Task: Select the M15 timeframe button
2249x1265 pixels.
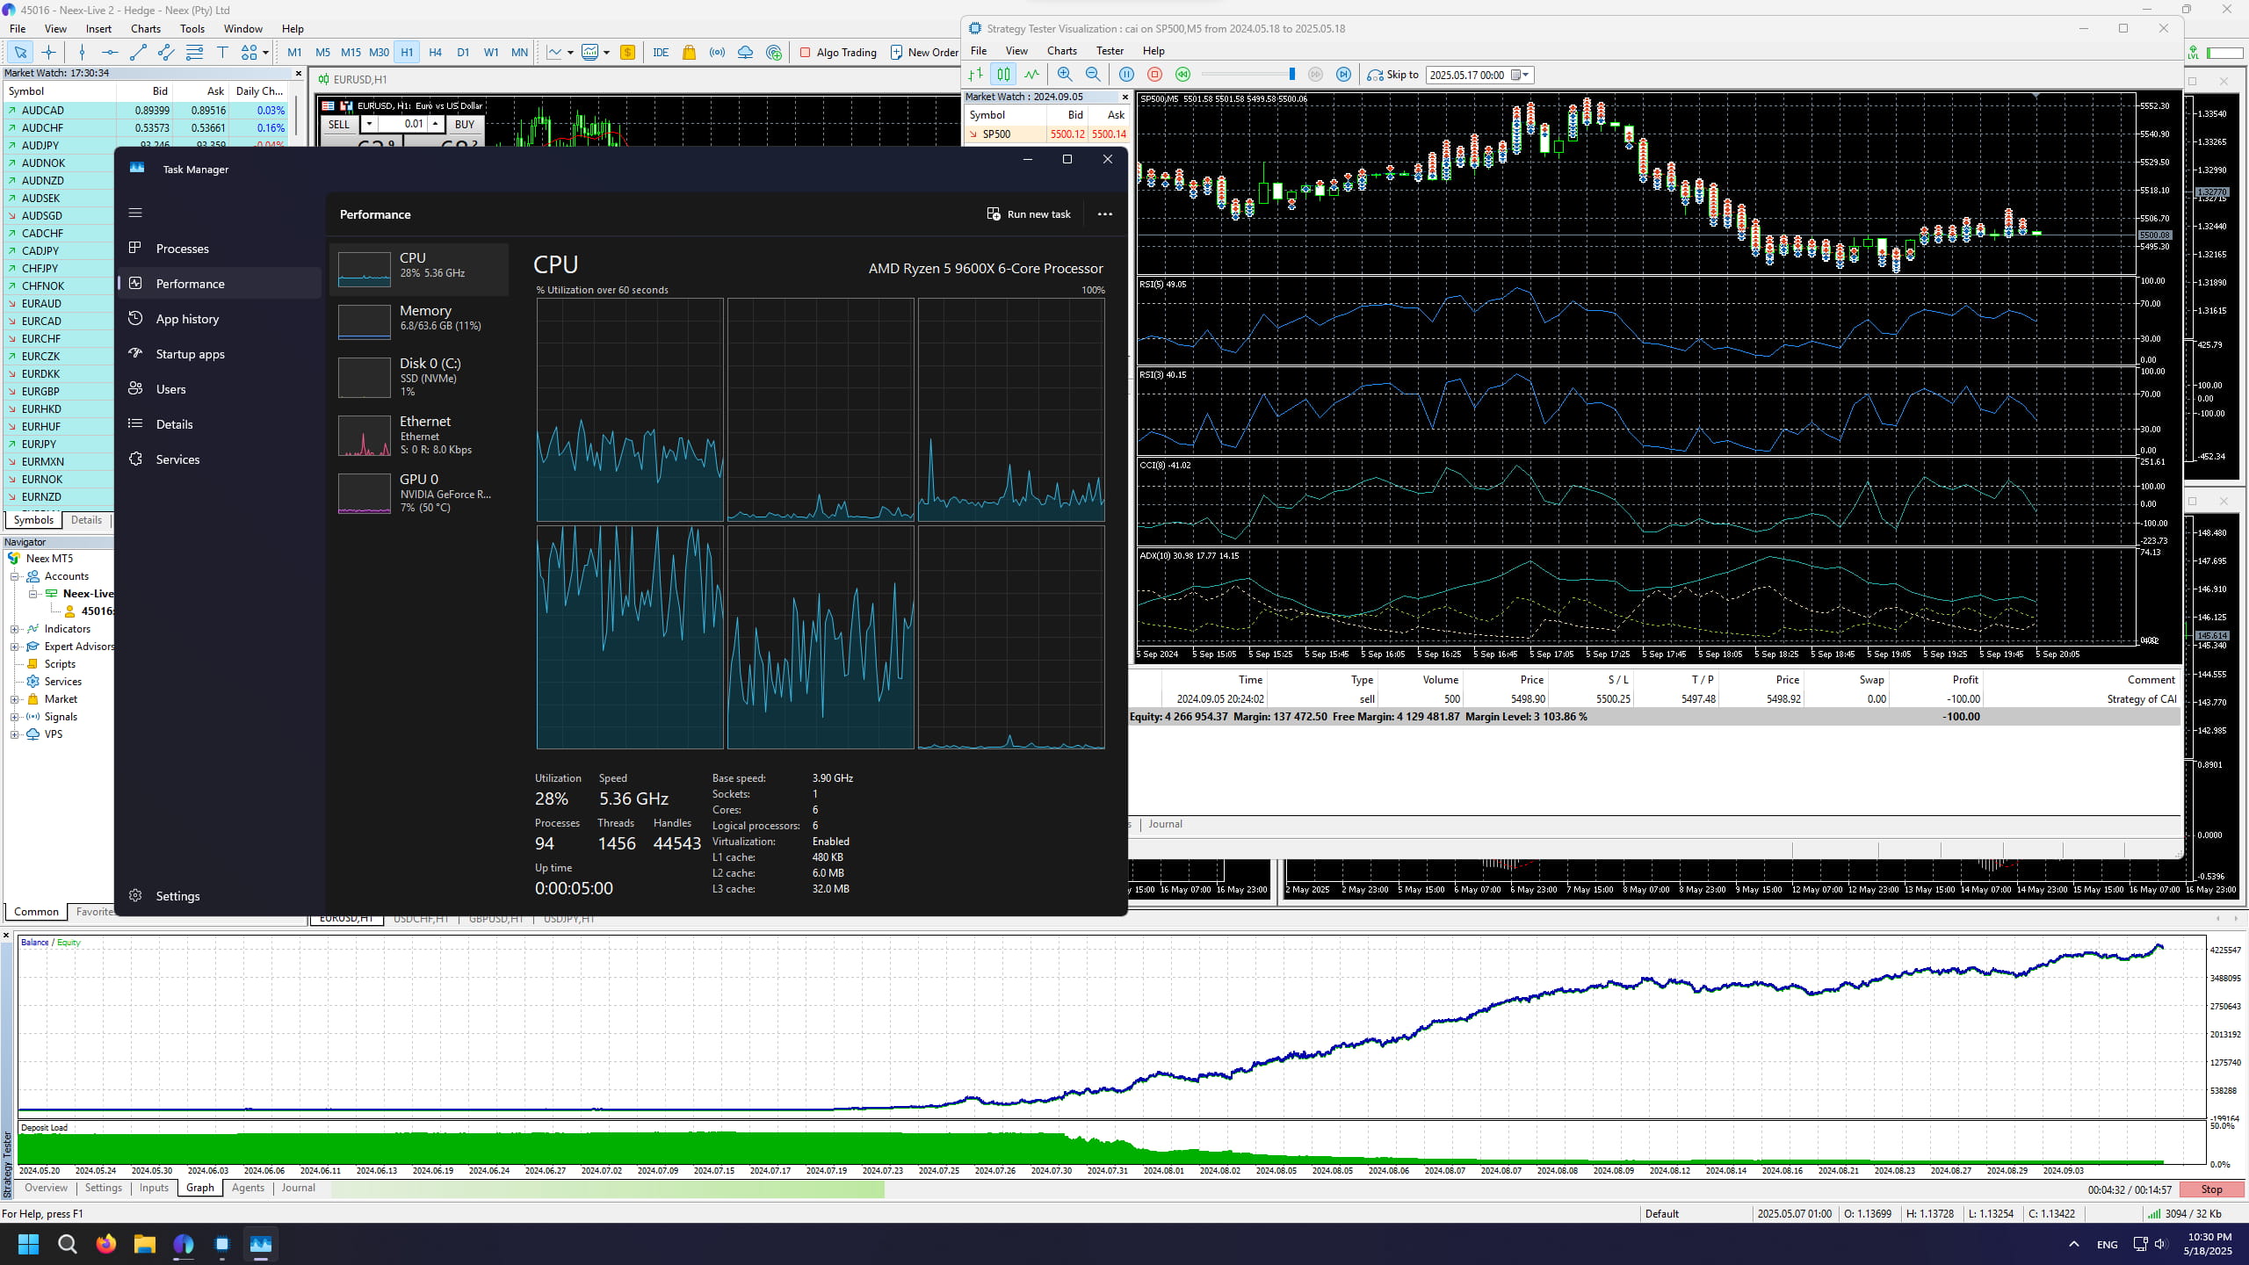Action: [351, 53]
